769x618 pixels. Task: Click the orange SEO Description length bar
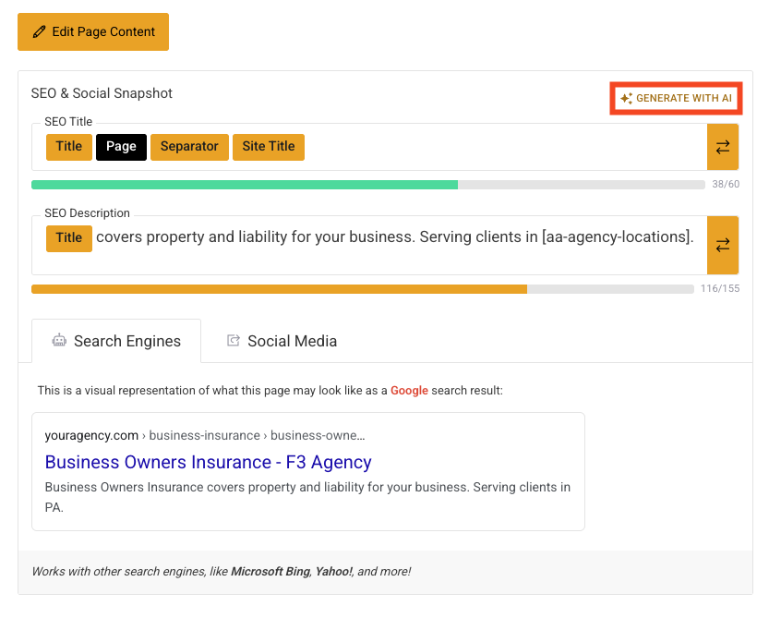tap(279, 289)
